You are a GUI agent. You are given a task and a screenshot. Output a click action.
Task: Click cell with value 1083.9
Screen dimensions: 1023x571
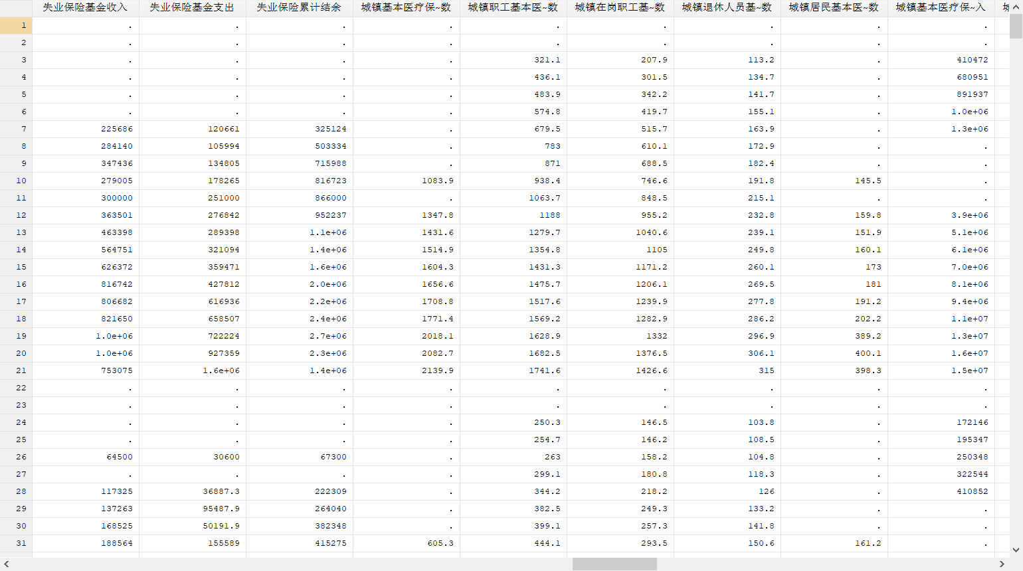[x=407, y=181]
